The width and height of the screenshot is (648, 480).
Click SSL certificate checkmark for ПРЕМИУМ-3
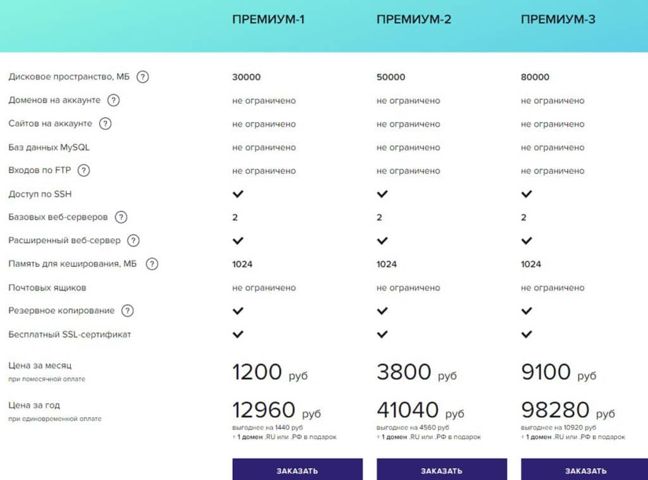coord(526,334)
